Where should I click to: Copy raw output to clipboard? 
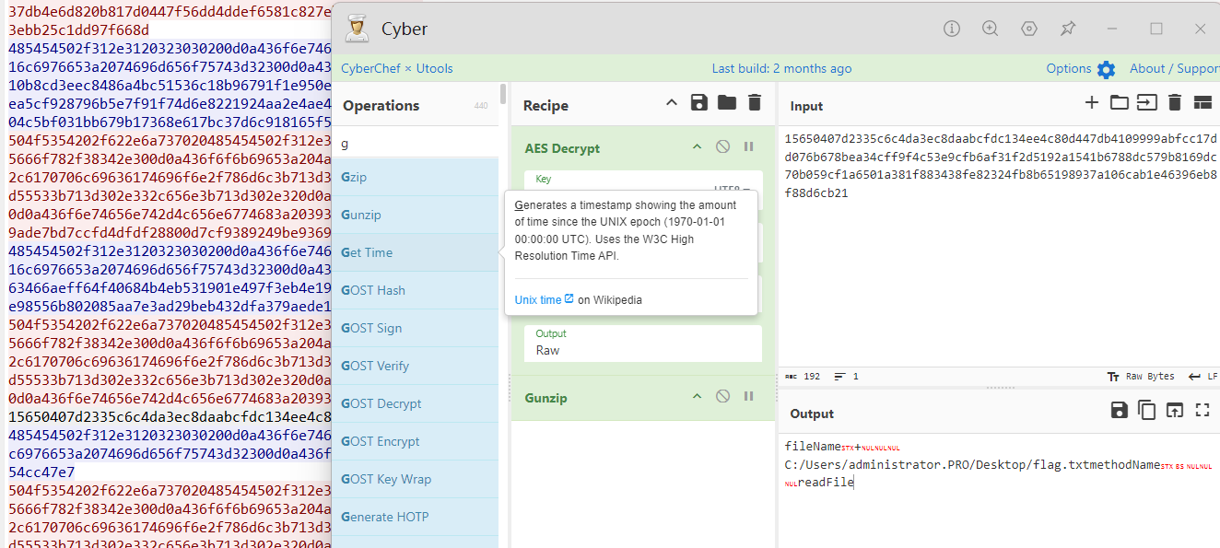[1147, 411]
